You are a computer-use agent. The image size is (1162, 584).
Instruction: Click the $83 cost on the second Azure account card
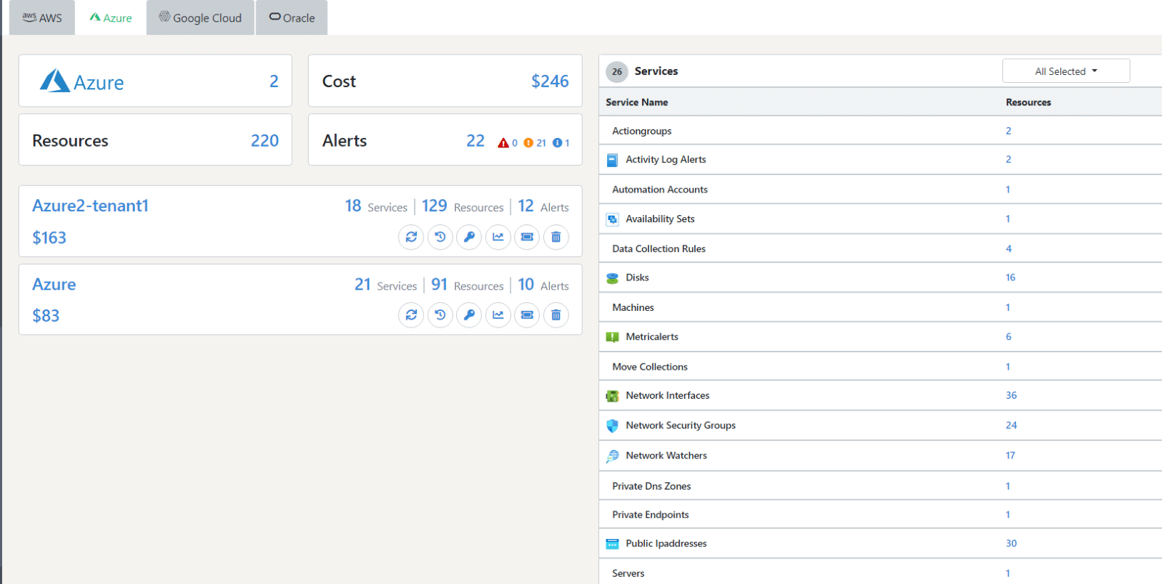46,315
